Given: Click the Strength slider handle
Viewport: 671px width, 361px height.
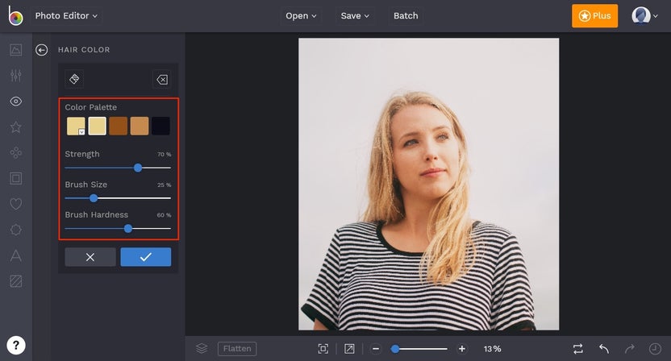Looking at the screenshot, I should click(138, 168).
